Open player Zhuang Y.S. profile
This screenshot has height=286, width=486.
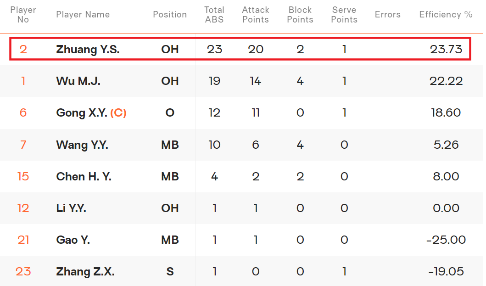(x=88, y=49)
